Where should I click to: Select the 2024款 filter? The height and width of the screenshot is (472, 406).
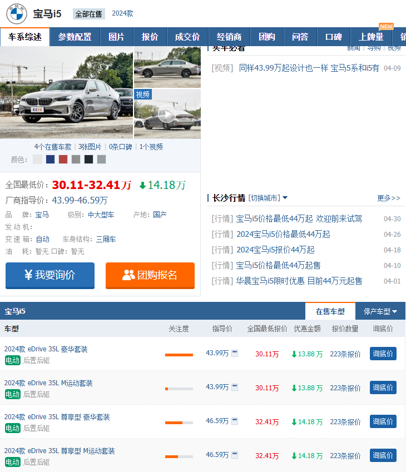122,13
